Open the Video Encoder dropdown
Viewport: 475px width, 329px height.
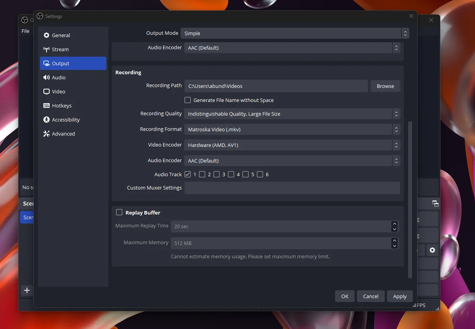[292, 145]
